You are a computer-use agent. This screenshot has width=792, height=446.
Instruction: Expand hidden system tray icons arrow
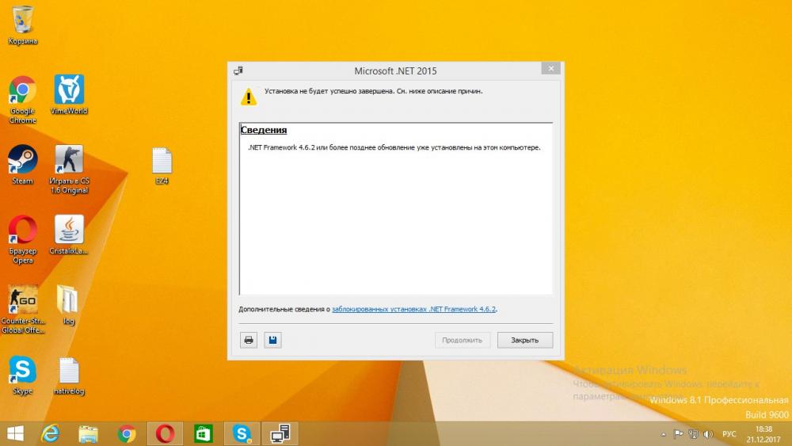[663, 434]
